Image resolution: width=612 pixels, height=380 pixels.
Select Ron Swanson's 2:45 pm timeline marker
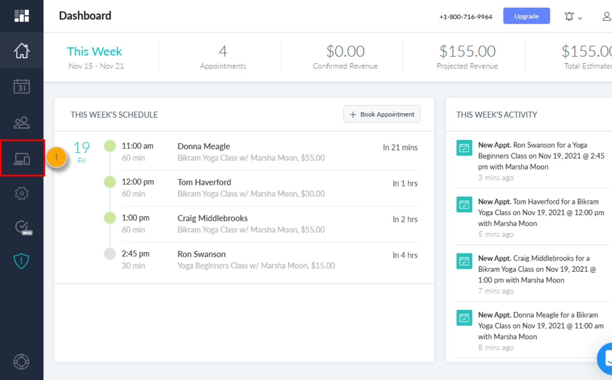point(110,254)
